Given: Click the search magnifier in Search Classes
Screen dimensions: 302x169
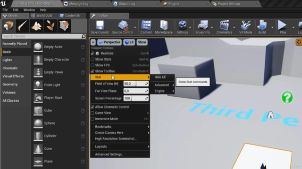Looking at the screenshot, I should tap(84, 36).
